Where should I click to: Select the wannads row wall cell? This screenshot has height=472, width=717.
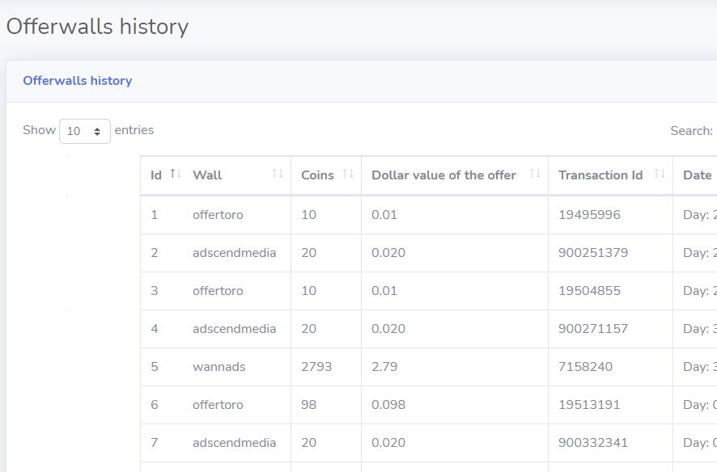tap(218, 367)
